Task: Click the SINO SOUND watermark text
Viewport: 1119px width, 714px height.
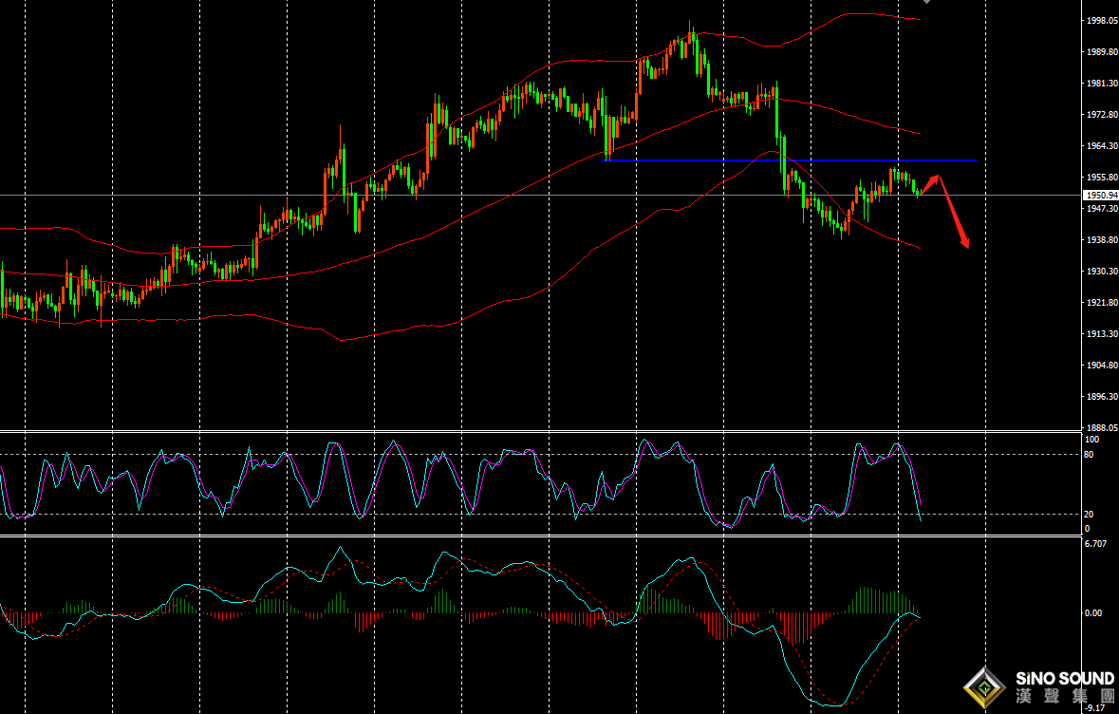Action: coord(1065,679)
